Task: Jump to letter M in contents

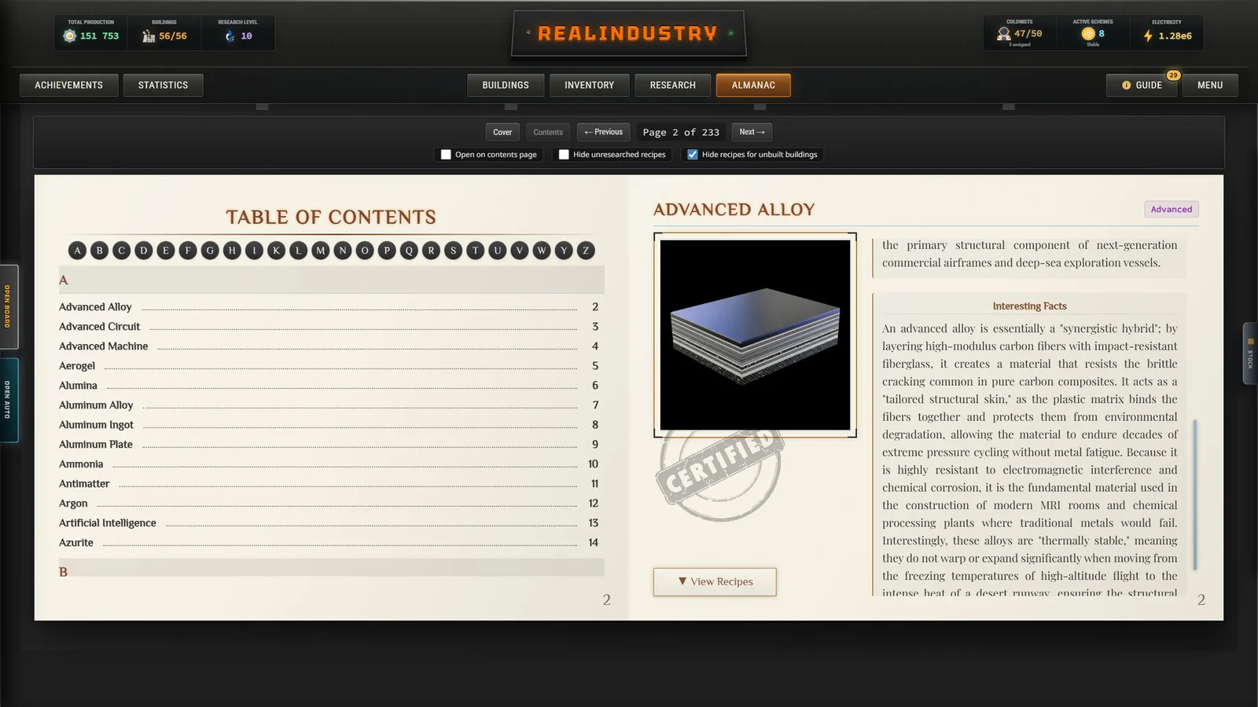Action: coord(320,251)
